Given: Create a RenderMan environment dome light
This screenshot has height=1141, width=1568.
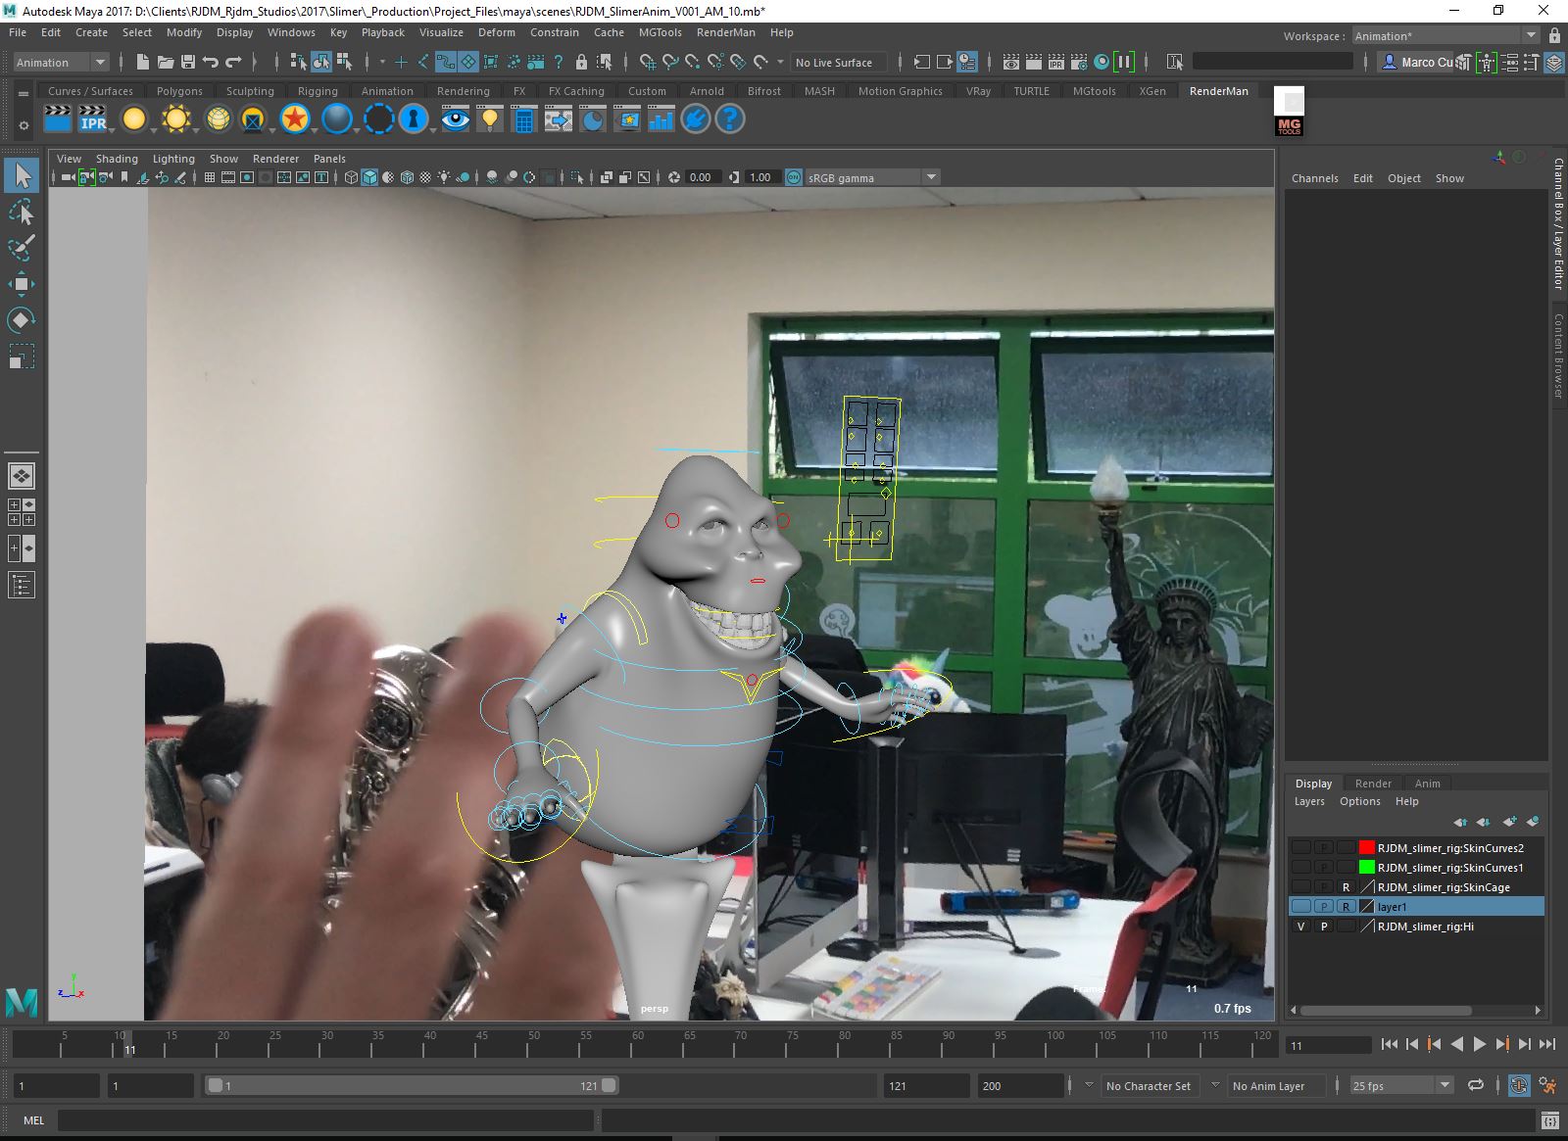Looking at the screenshot, I should coord(218,119).
